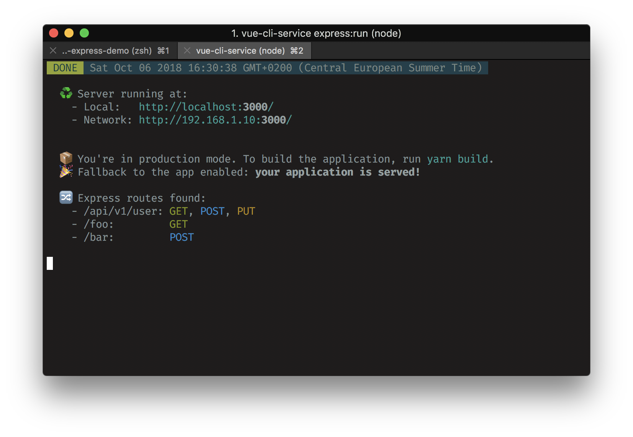Click POST on the /bar line
The height and width of the screenshot is (437, 633).
click(182, 237)
